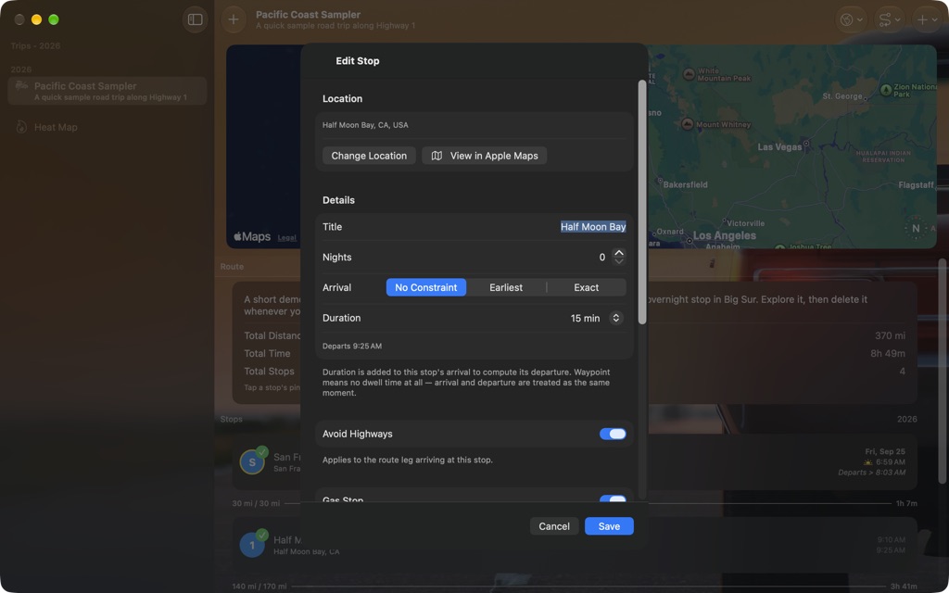The width and height of the screenshot is (949, 593).
Task: Click the plus button beside the trip title
Action: (233, 20)
